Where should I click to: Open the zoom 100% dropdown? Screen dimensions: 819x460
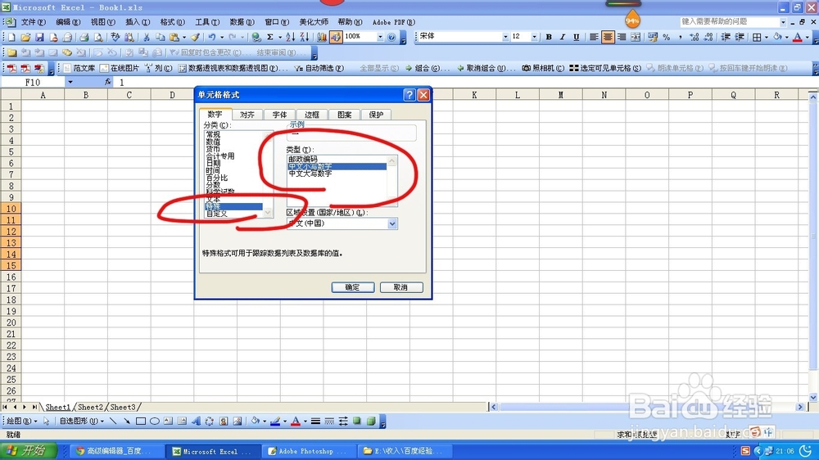click(380, 37)
